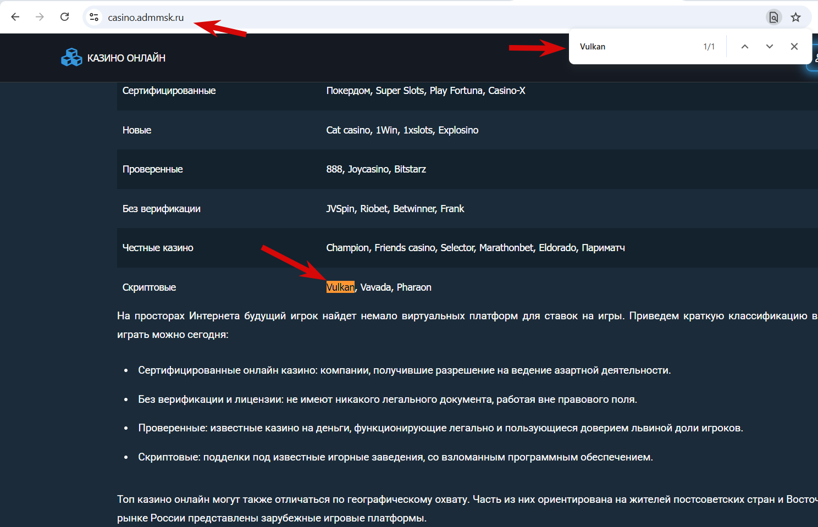Bookmark this page with the star icon
818x527 pixels.
(x=795, y=17)
